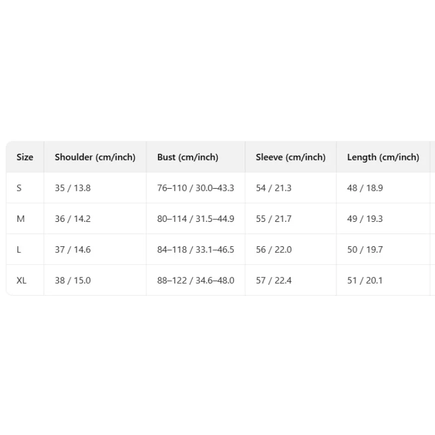Click bust value 80–114 / 31.5–44.9
This screenshot has width=435, height=435.
point(196,219)
